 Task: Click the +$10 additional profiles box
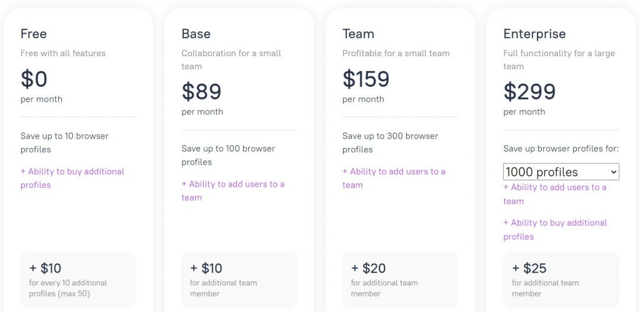coord(78,280)
